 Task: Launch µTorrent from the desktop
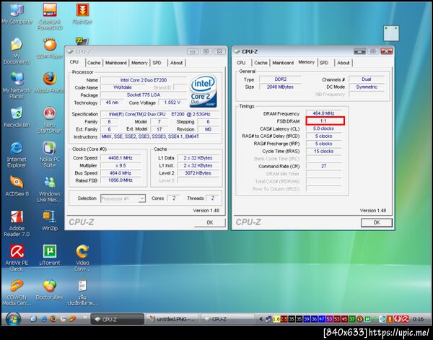(50, 255)
